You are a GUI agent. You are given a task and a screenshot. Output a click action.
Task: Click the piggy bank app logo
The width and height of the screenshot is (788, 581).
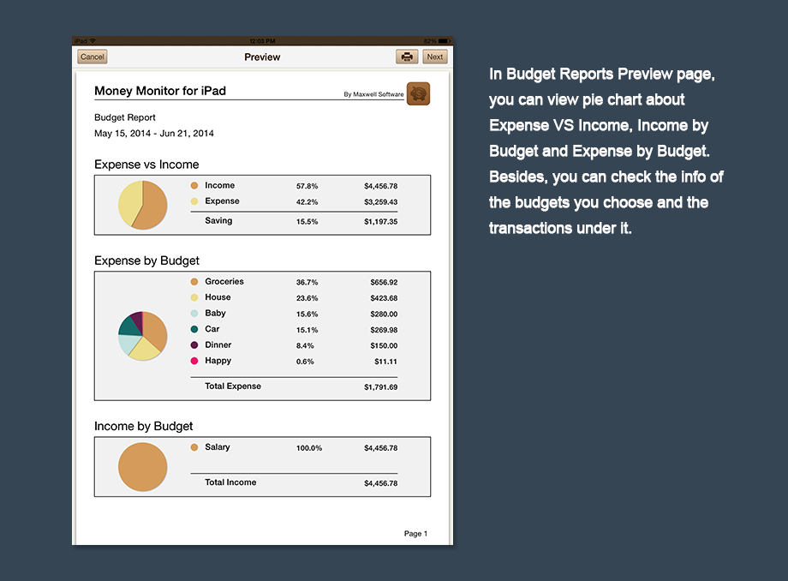(x=418, y=93)
